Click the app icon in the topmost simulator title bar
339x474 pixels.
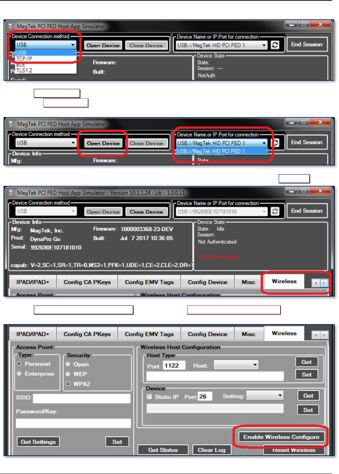click(11, 26)
